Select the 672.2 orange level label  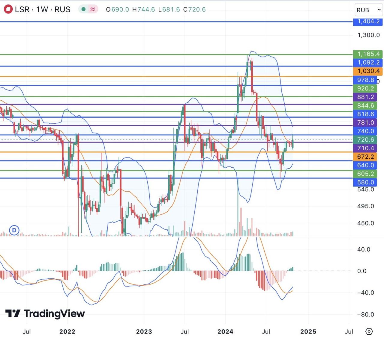coord(365,157)
